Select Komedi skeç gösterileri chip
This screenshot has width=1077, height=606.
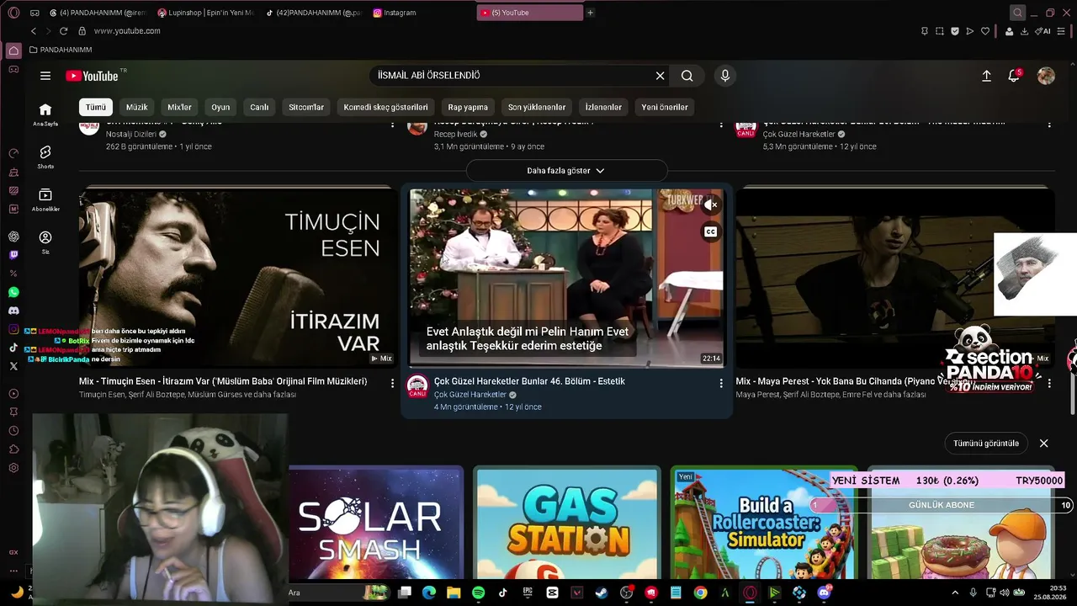[x=385, y=107]
